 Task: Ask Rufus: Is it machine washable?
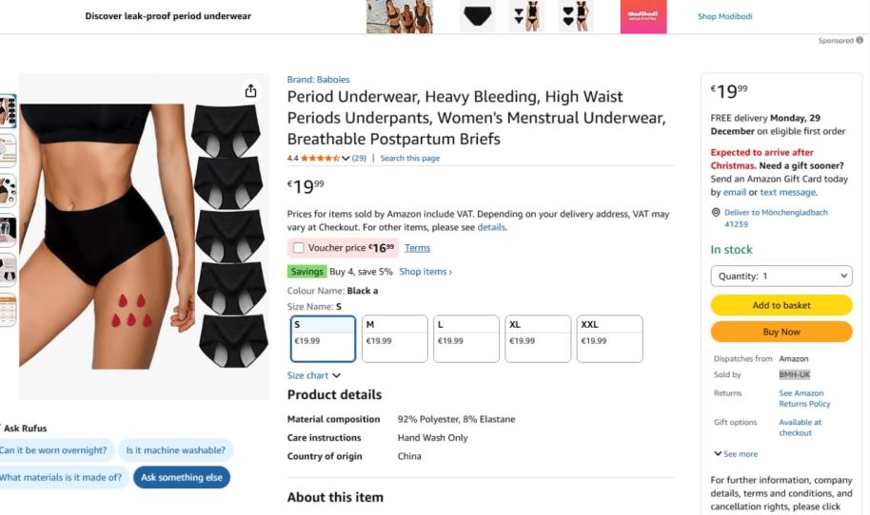pyautogui.click(x=176, y=450)
